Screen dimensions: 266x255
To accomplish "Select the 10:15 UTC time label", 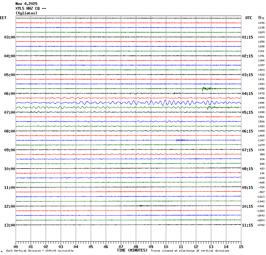I will (248, 206).
